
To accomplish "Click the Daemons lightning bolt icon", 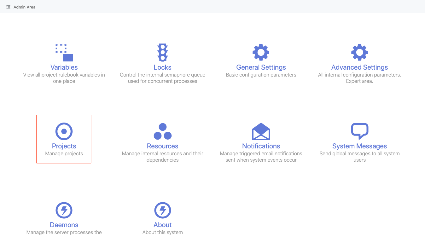I will [64, 210].
